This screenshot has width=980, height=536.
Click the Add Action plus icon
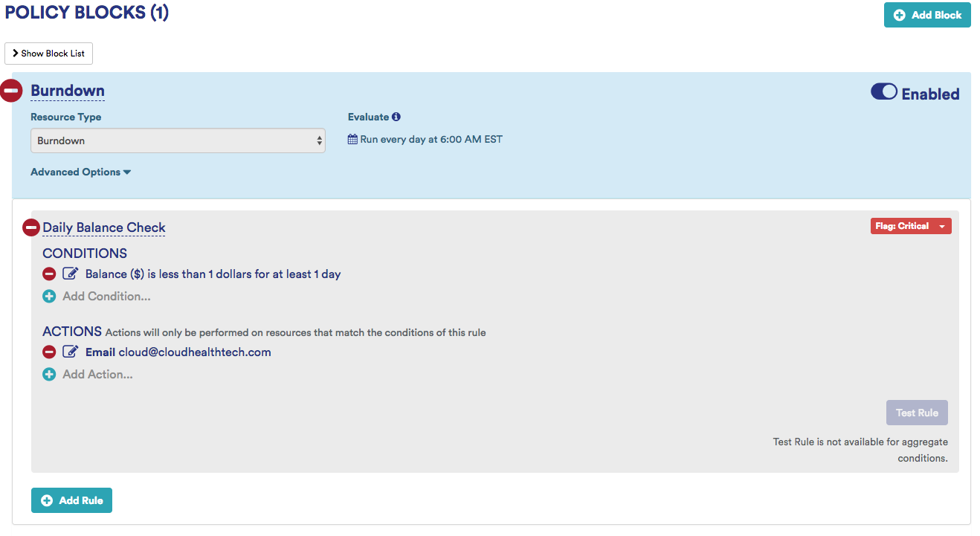click(x=49, y=375)
